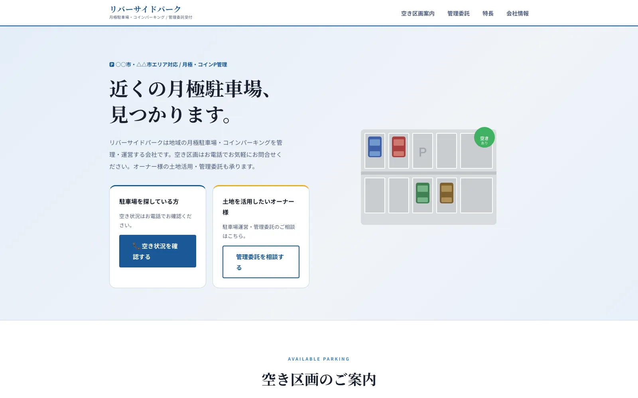This screenshot has height=398, width=638.
Task: Click the brown car in the parking illustration
Action: click(x=447, y=193)
